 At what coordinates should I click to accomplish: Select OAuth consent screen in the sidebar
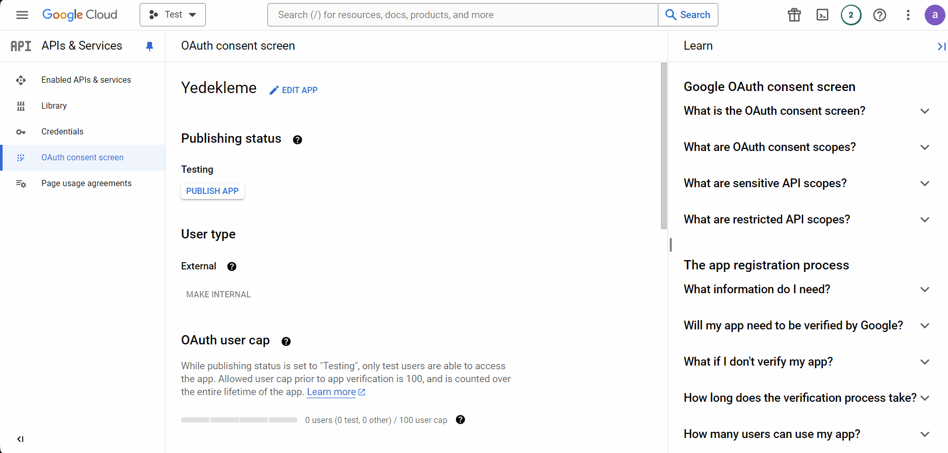tap(83, 158)
